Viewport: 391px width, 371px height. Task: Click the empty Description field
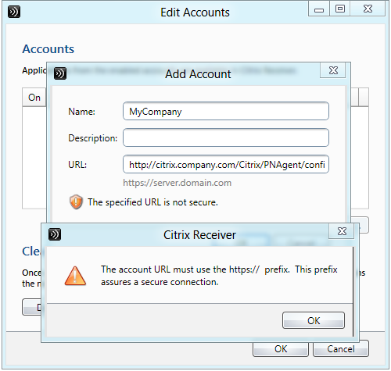(x=226, y=137)
